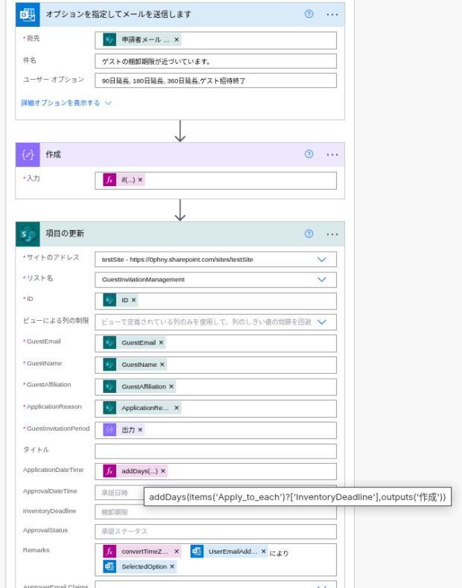Viewport: 462px width, 588px height.
Task: Click the により text in Remarks
Action: (279, 553)
